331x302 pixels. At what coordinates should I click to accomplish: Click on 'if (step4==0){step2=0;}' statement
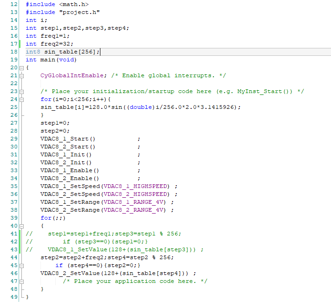(98, 265)
